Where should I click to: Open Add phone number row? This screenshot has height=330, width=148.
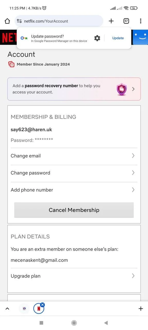point(74,190)
